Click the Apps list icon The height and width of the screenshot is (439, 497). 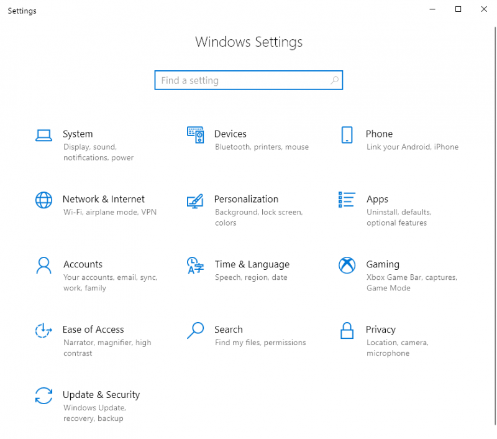[347, 200]
